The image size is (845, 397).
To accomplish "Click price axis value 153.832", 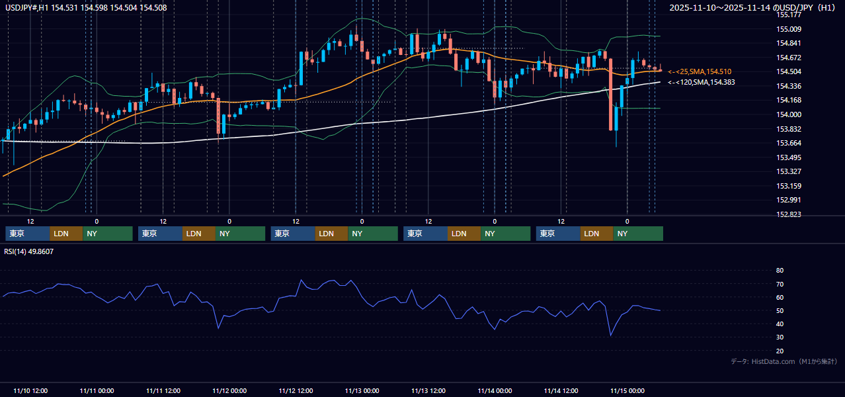I will coord(788,129).
